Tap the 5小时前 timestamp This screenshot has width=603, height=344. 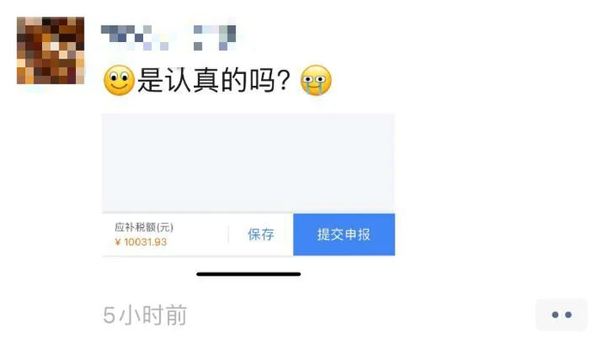pos(145,316)
